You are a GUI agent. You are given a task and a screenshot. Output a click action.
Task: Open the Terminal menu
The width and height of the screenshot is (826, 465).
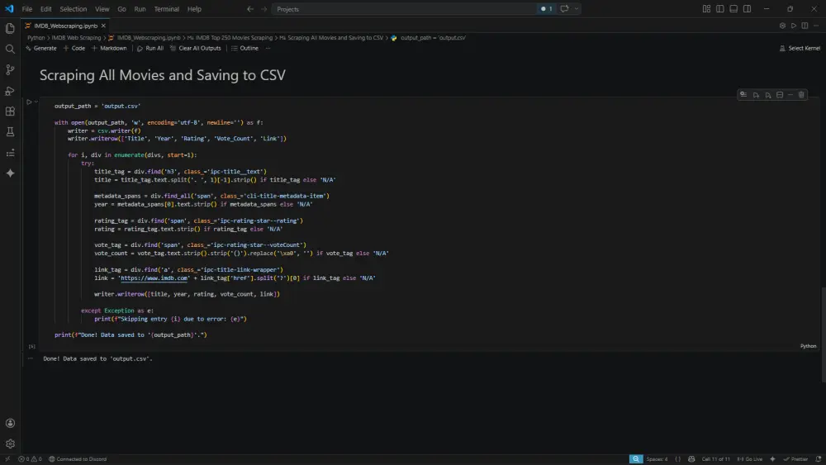(x=167, y=9)
